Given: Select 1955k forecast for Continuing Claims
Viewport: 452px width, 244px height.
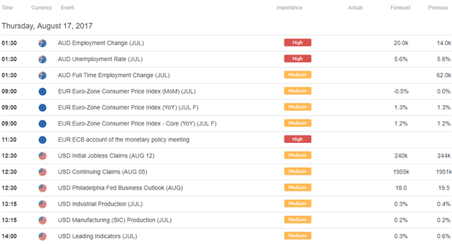Looking at the screenshot, I should 401,172.
